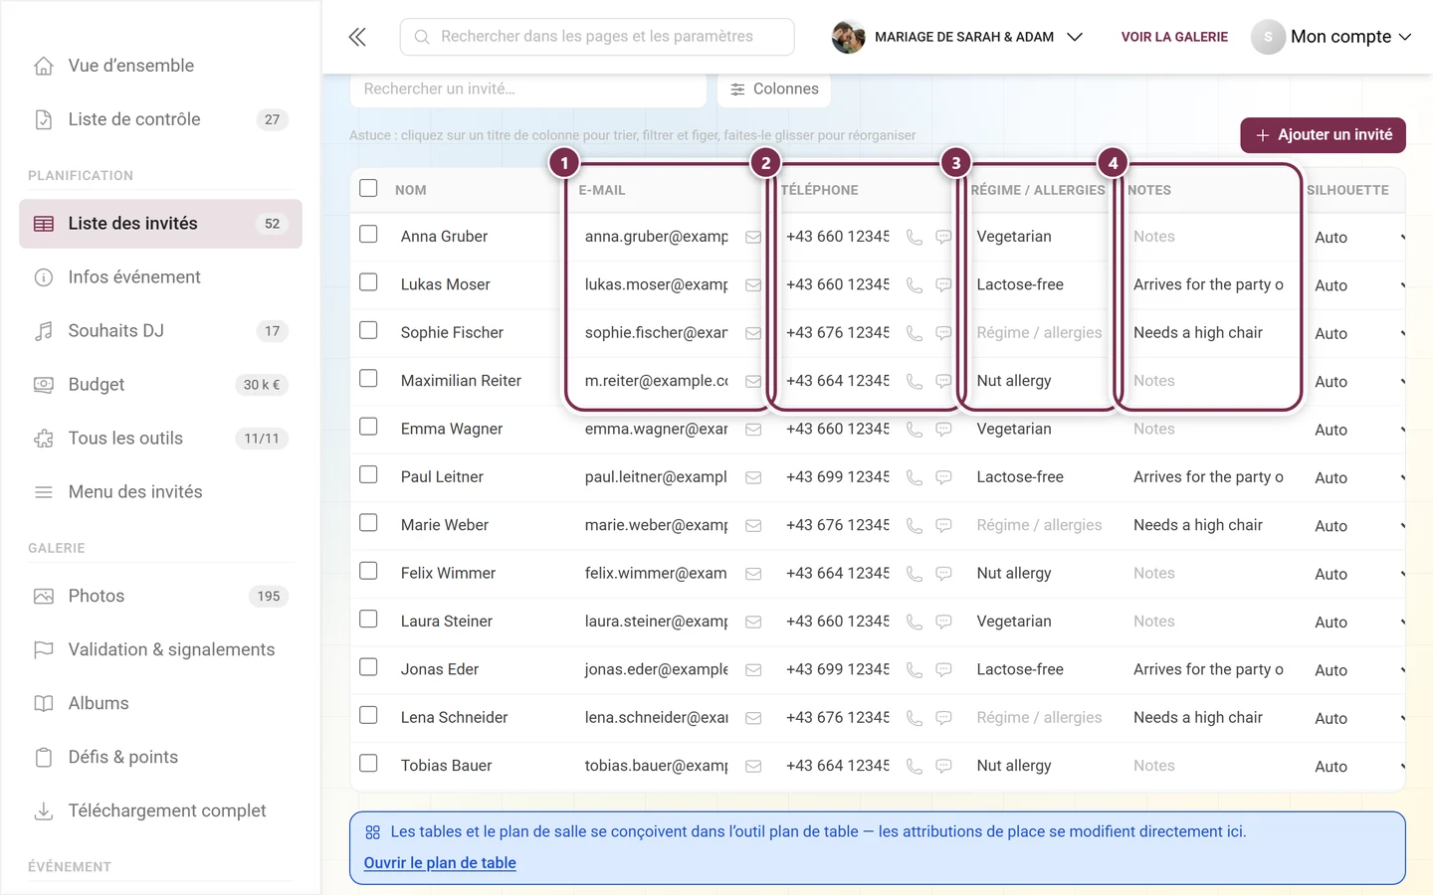Open silhouette dropdown for Anna Gruber
1433x895 pixels.
[1358, 238]
